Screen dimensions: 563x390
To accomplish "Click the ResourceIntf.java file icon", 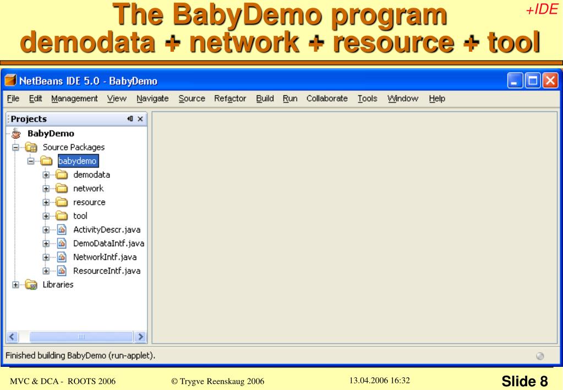I will click(x=62, y=270).
